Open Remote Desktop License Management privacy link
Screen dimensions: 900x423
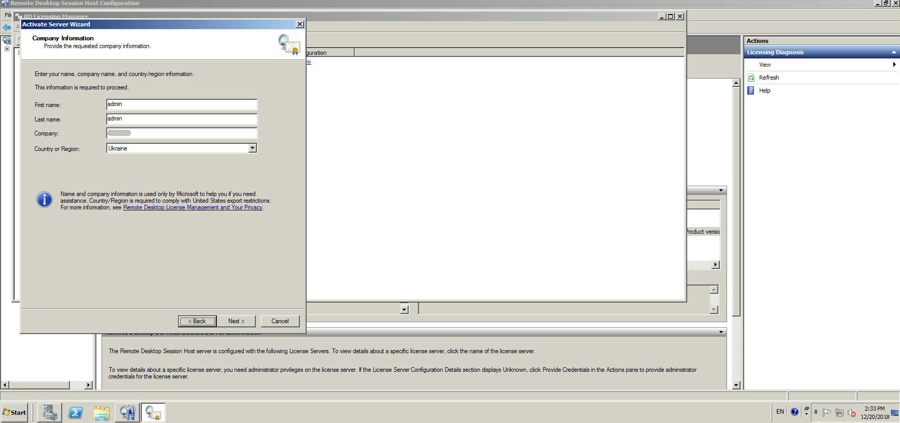[x=193, y=207]
